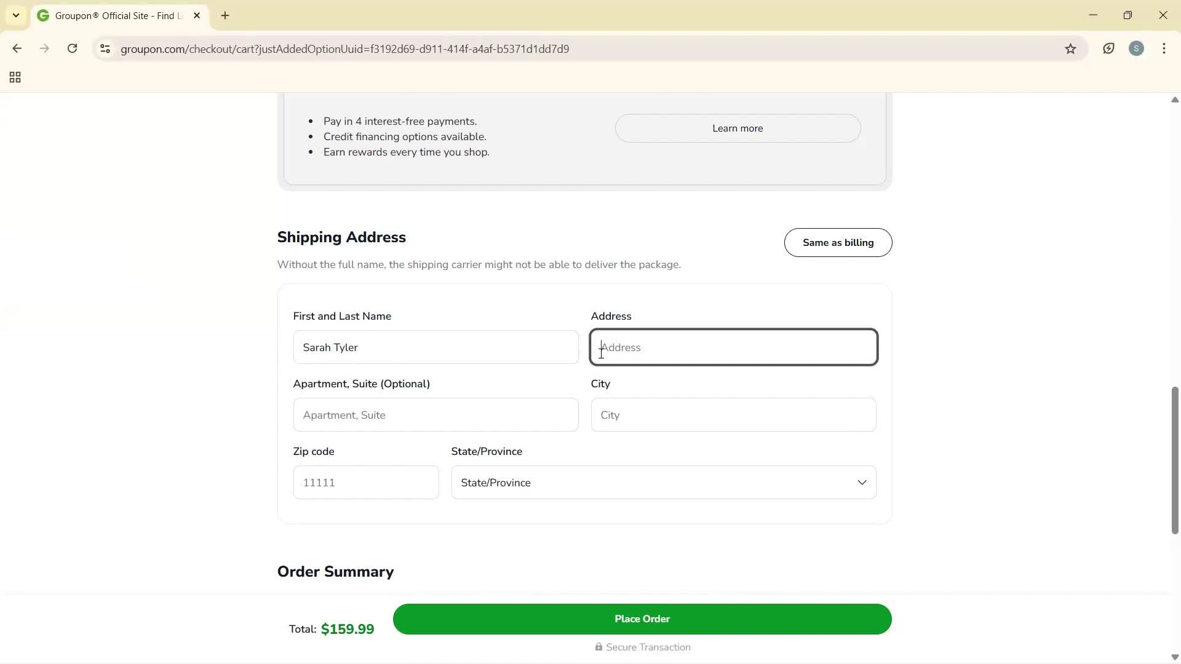Open a new browser tab
The width and height of the screenshot is (1181, 664).
click(x=225, y=15)
